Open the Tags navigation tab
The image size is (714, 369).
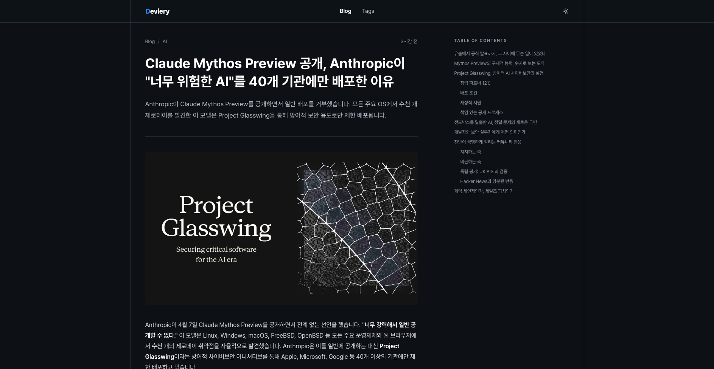point(368,11)
